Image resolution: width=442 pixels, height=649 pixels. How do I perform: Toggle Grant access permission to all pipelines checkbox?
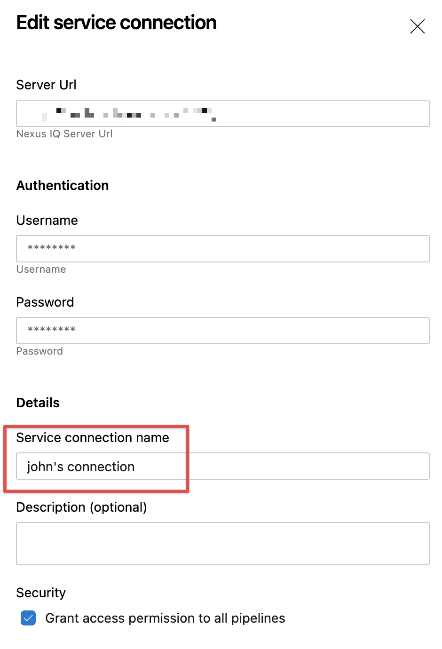(x=28, y=618)
